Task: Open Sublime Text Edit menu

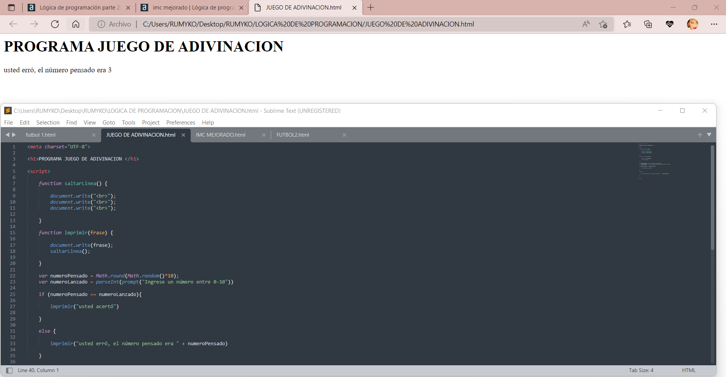Action: (25, 122)
